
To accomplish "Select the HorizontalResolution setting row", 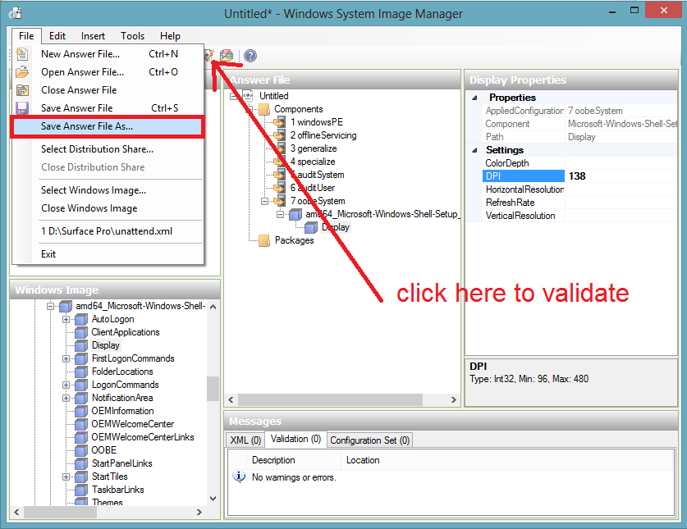I will click(579, 189).
